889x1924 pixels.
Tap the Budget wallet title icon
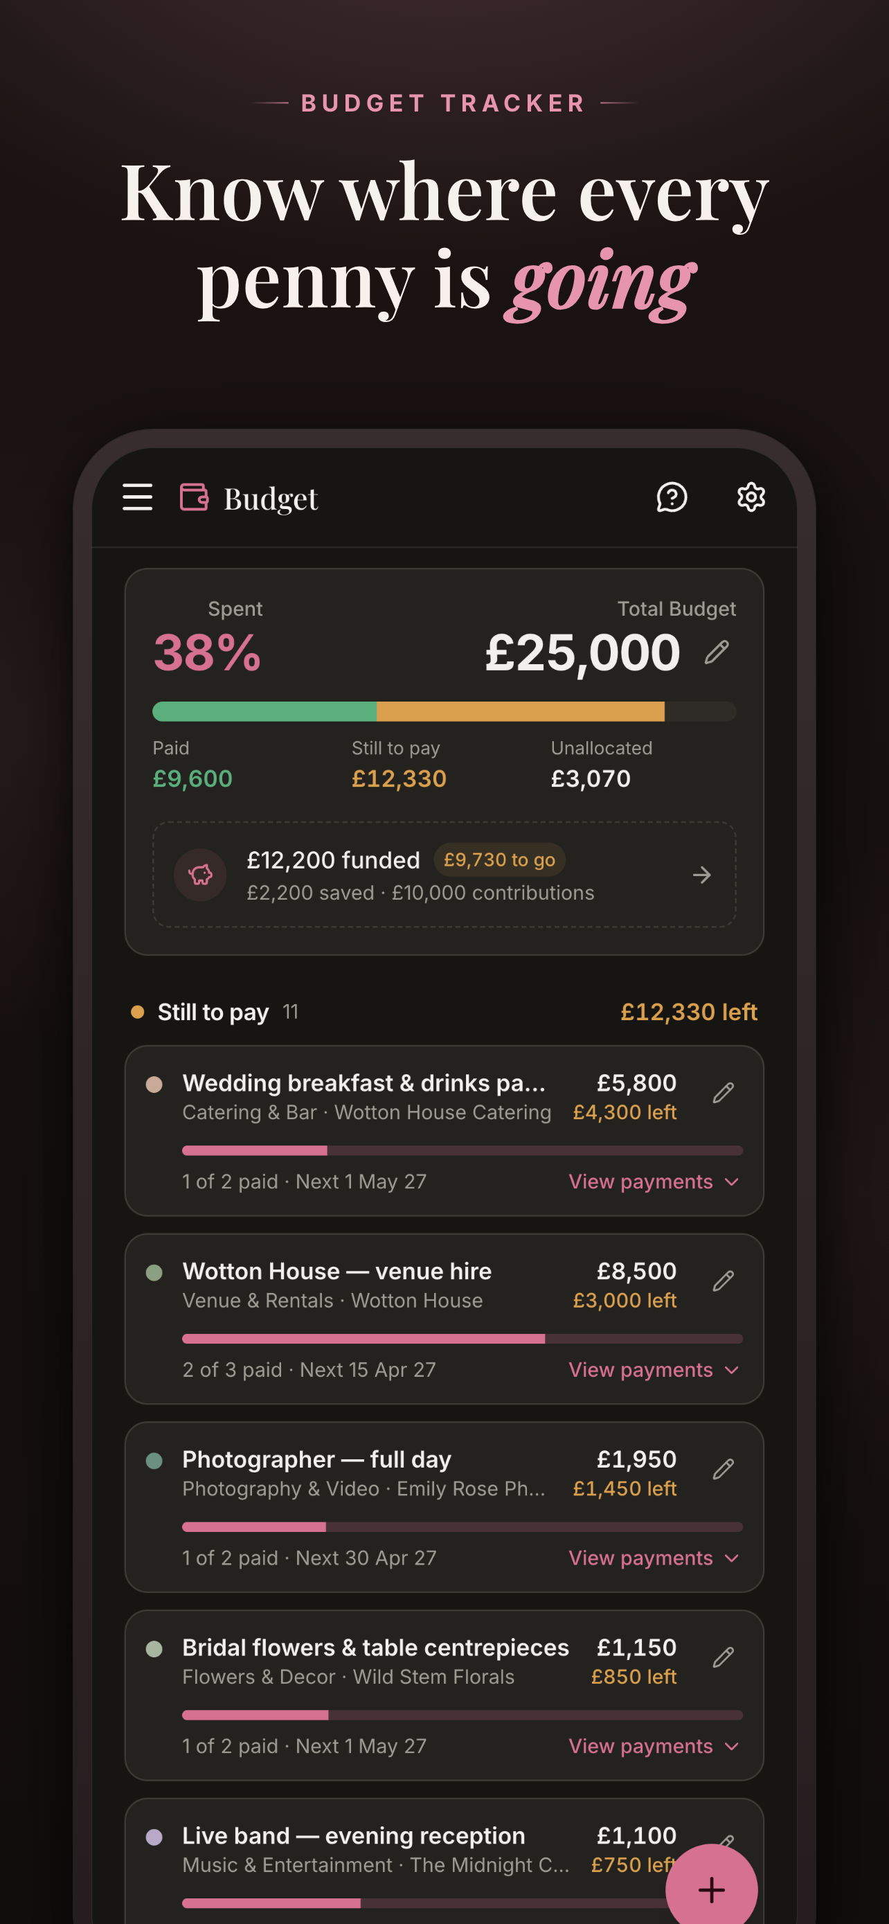(194, 497)
